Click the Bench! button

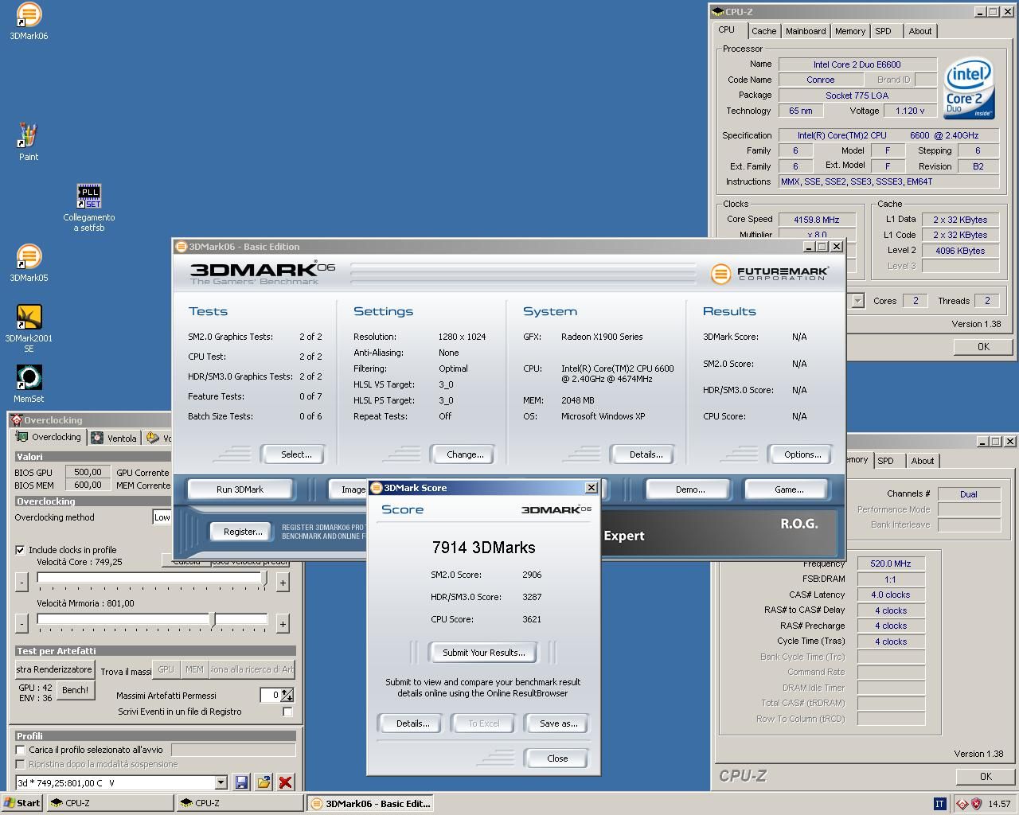pyautogui.click(x=75, y=690)
